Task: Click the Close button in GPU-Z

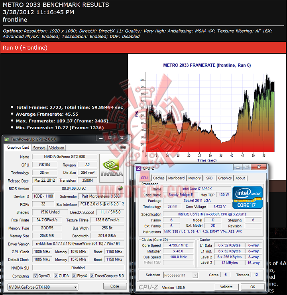Action: (115, 286)
